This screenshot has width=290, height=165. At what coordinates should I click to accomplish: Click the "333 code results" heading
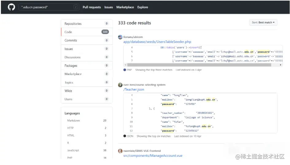(134, 23)
